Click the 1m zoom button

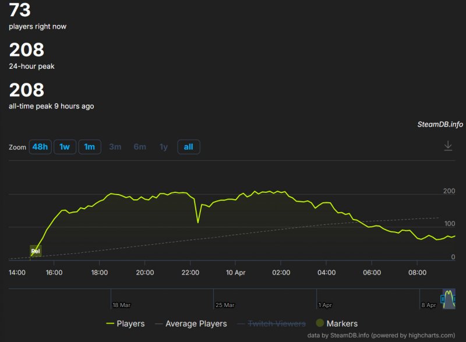tap(89, 147)
